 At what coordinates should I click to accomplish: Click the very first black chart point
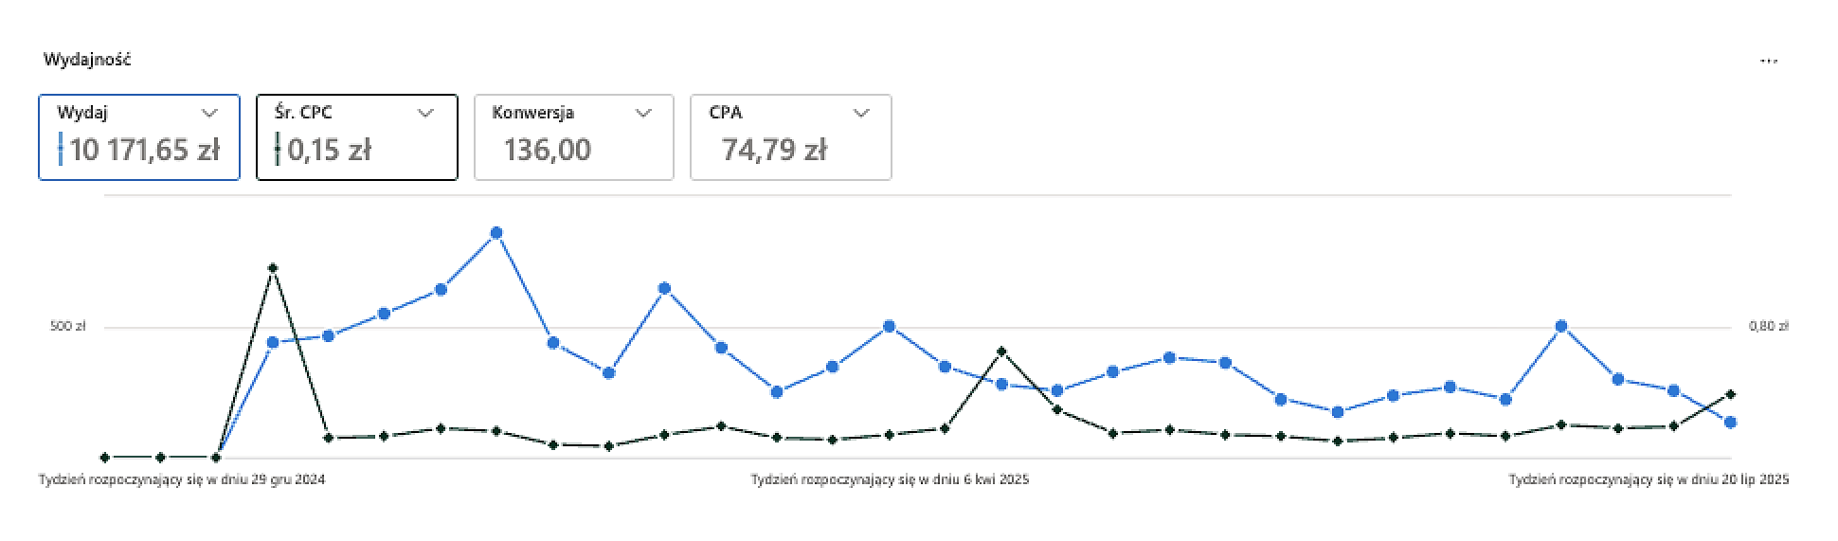(x=105, y=458)
